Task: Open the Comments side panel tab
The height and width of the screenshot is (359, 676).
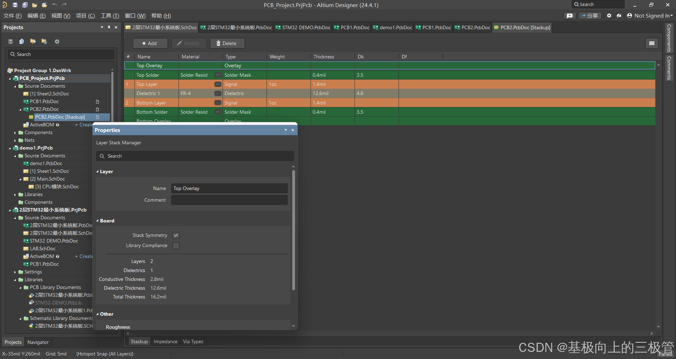Action: point(669,68)
